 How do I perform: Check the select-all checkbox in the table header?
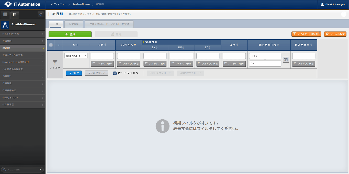point(51,45)
